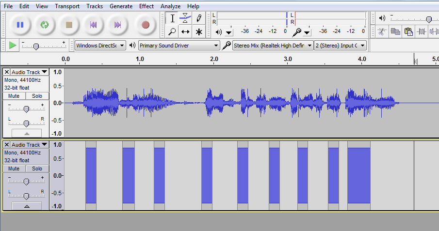Mute the first audio track
The image size is (439, 231).
14,96
